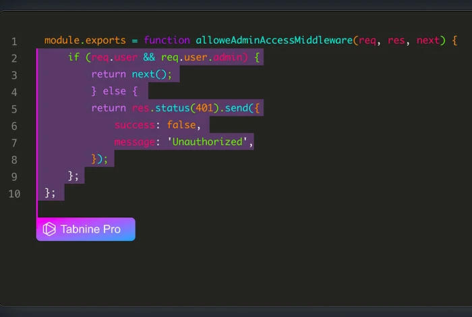Click the 'return' keyword on line 5
472x317 pixels.
tap(109, 108)
